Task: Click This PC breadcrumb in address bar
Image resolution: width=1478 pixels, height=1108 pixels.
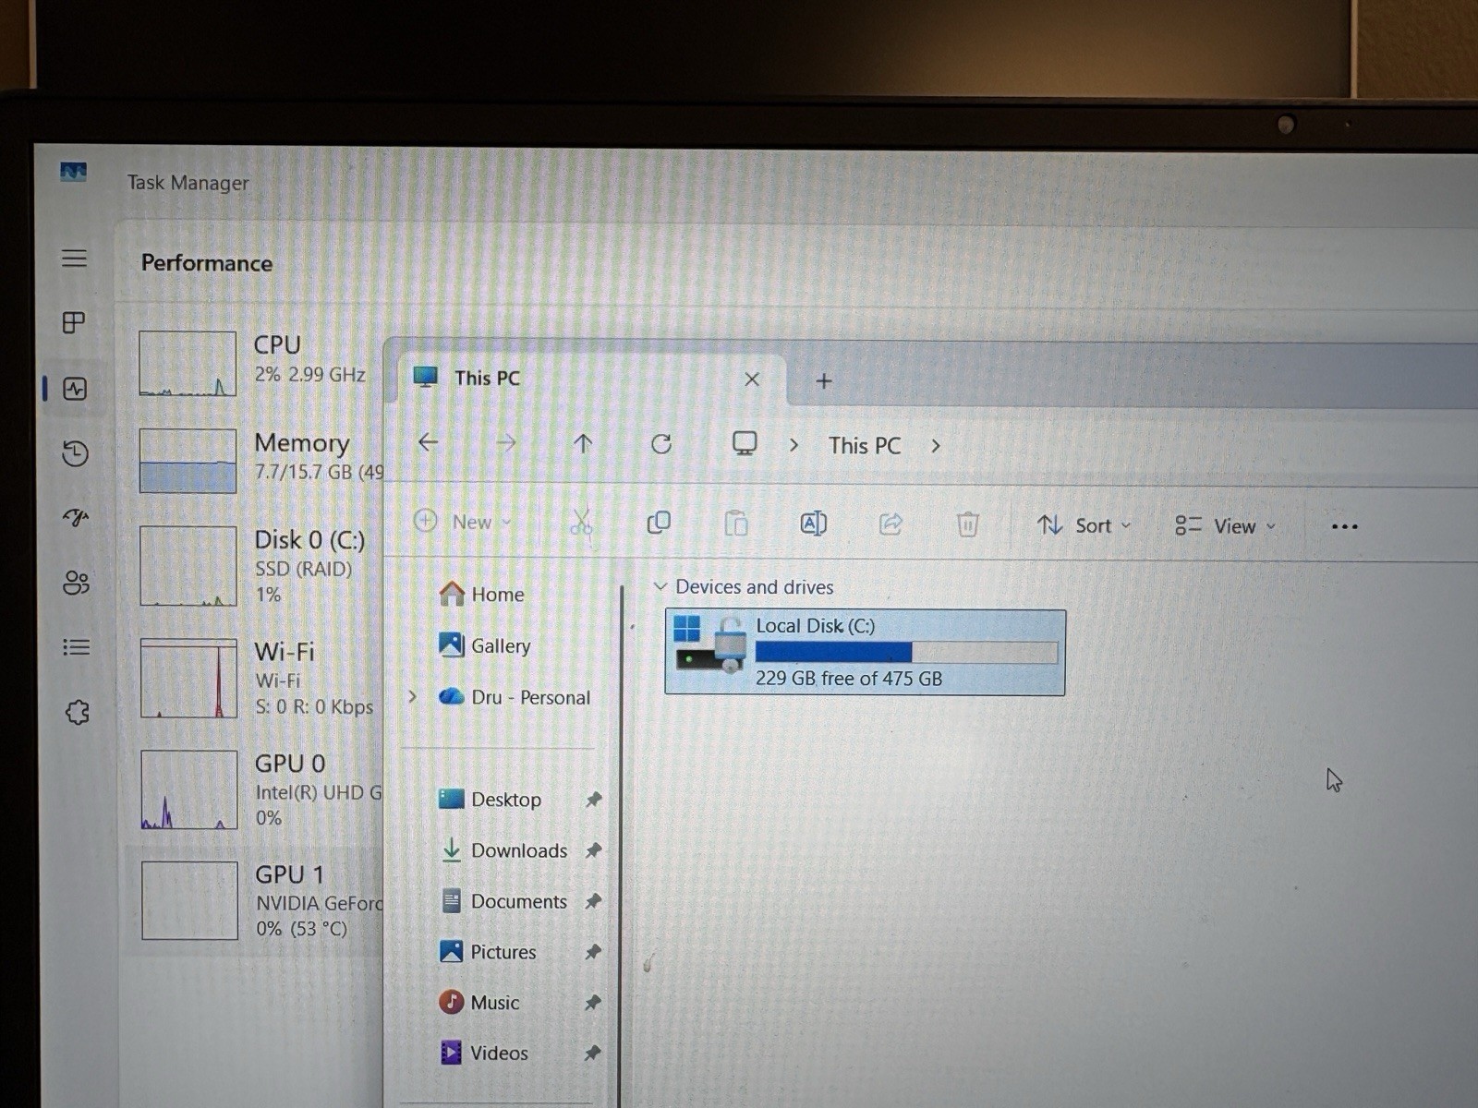Action: point(865,446)
